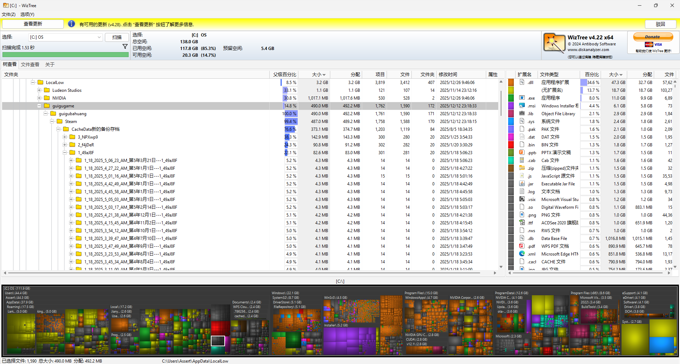The width and height of the screenshot is (680, 364).
Task: Click the .pdf WPS document icon
Action: point(522,246)
